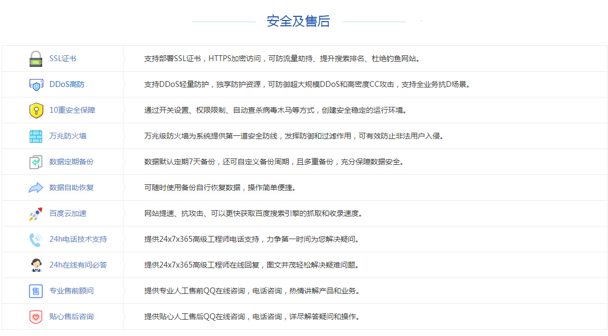Screen dimensions: 608x336
Task: Click the SSL证书 padlock icon
Action: pyautogui.click(x=36, y=58)
